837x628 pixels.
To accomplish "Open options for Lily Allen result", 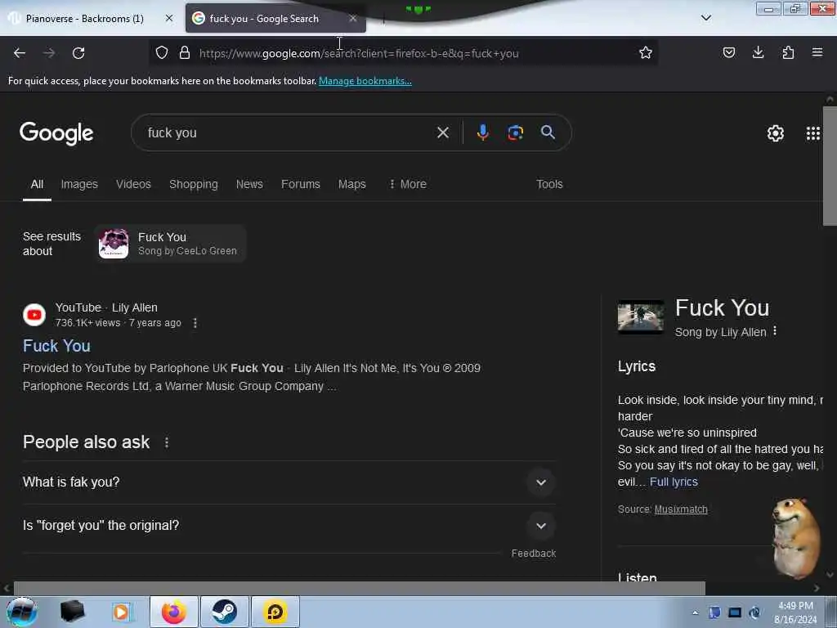I will tap(195, 323).
